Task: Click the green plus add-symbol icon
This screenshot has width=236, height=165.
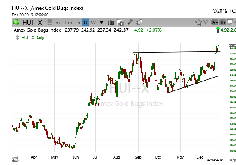Action: pyautogui.click(x=16, y=22)
